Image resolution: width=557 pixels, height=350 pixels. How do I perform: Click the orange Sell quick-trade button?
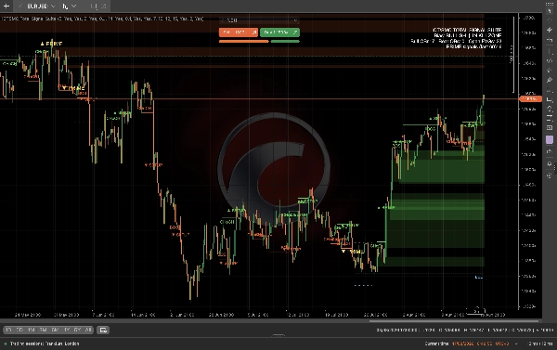[x=239, y=32]
